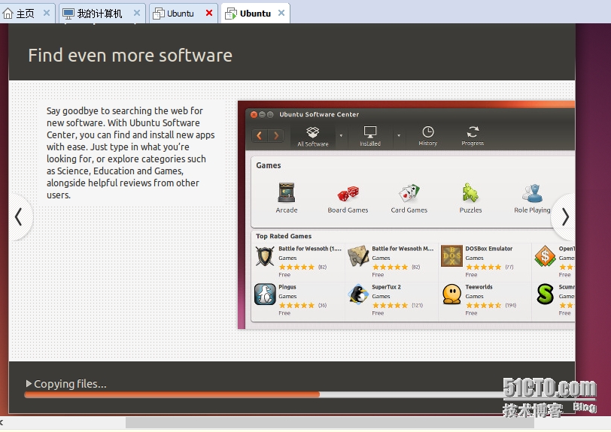
Task: Click the Find even more software heading
Action: 130,56
